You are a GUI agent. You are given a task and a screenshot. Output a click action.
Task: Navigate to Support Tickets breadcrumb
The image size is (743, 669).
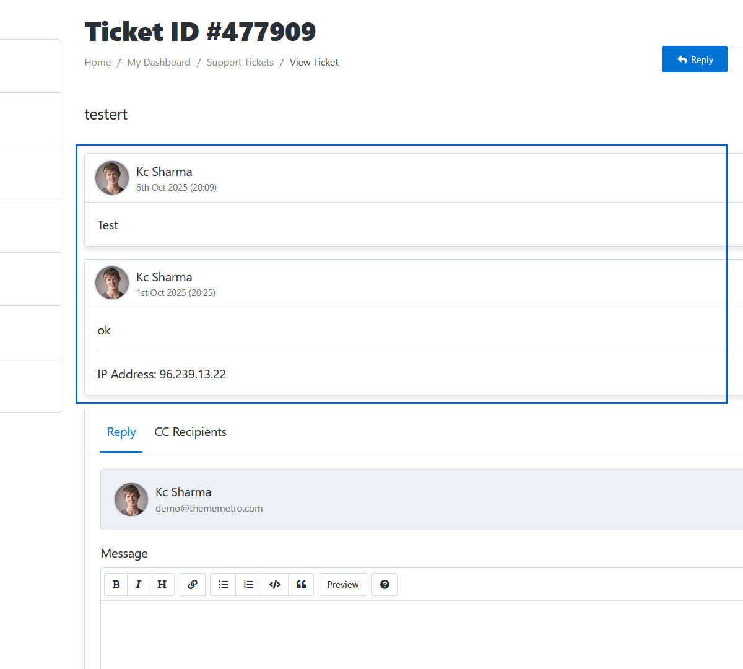pos(240,63)
